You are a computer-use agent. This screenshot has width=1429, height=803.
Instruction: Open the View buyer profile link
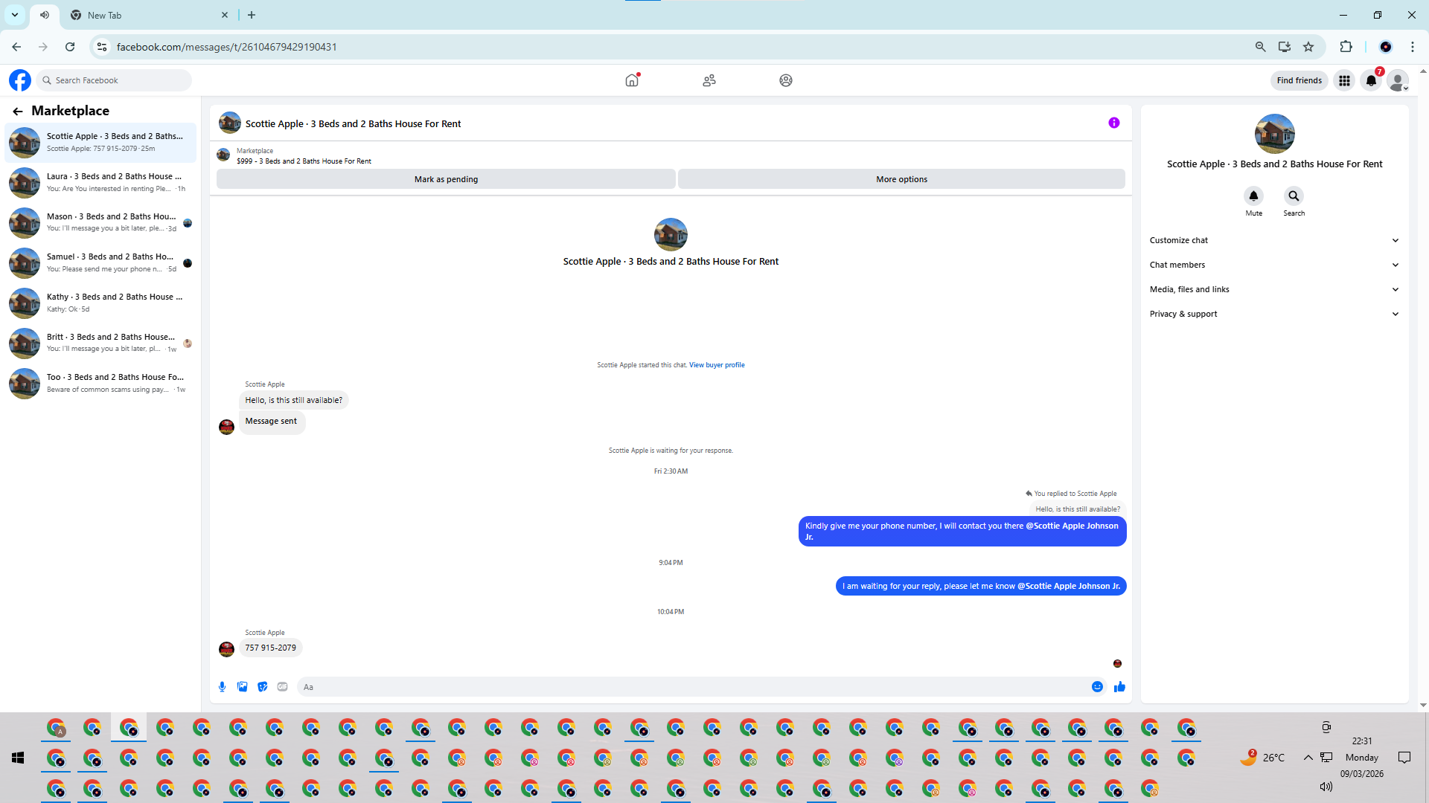[716, 365]
